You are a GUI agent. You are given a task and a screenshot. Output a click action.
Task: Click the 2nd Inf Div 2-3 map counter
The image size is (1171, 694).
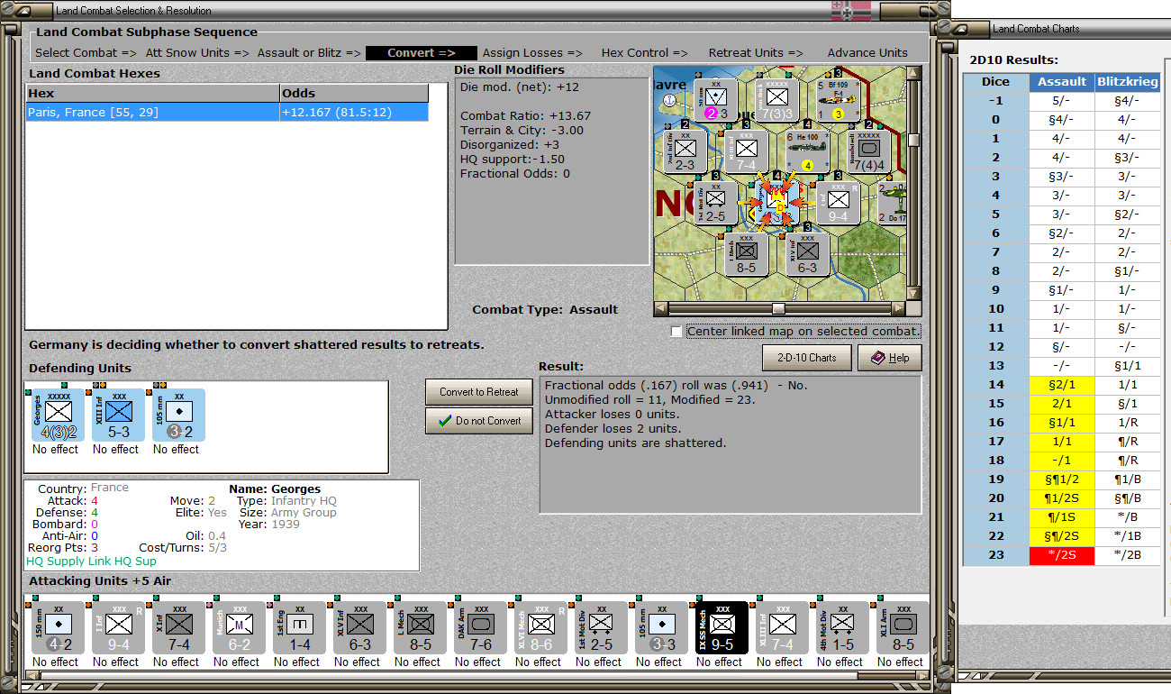tap(685, 151)
